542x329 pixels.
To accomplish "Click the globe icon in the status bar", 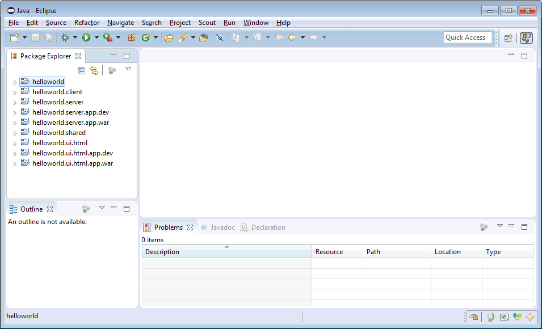I will tap(490, 317).
